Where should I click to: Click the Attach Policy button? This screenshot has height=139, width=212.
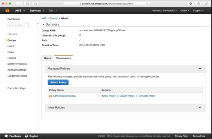pos(58,82)
